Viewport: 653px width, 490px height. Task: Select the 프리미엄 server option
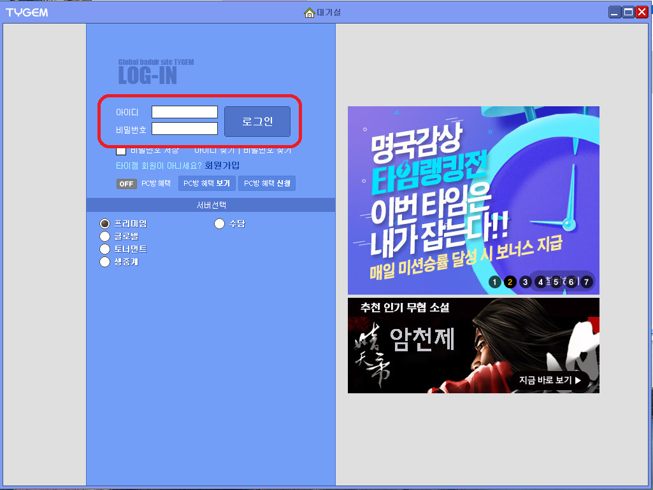pyautogui.click(x=104, y=223)
